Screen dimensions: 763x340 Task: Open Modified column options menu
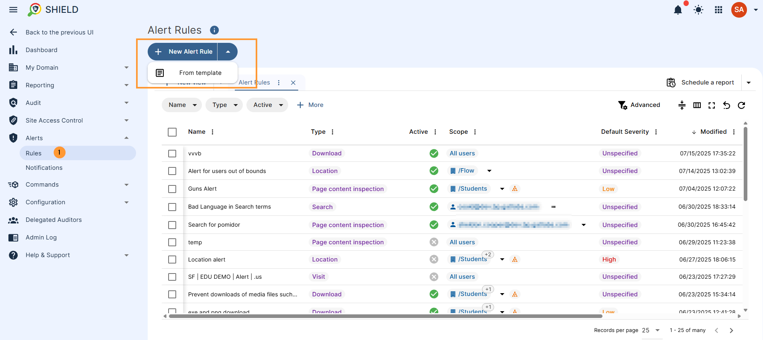(x=734, y=132)
